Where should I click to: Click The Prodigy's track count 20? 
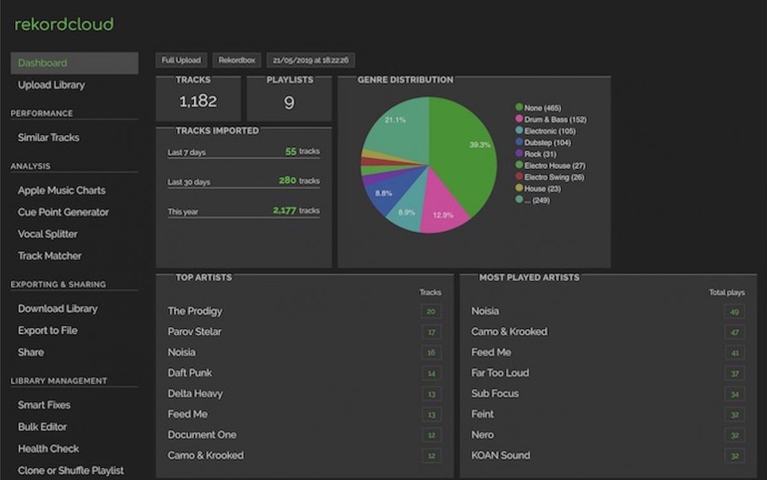click(431, 311)
